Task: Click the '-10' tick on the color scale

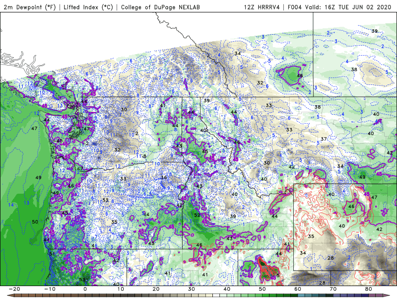Action: coord(50,289)
